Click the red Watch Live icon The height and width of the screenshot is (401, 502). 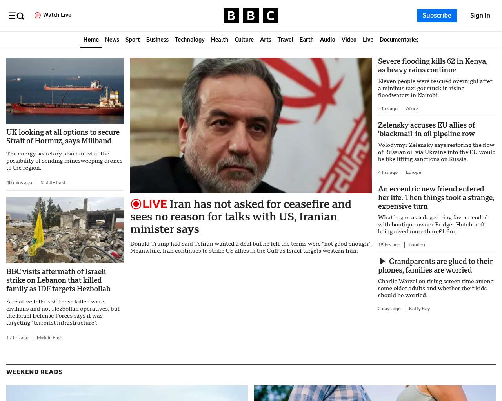[38, 15]
